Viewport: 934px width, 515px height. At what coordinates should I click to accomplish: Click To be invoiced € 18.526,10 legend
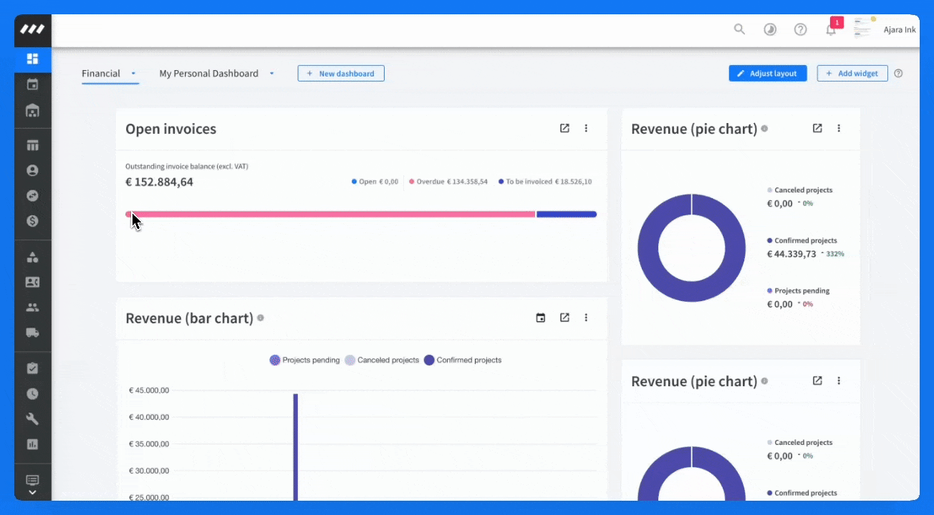coord(545,182)
